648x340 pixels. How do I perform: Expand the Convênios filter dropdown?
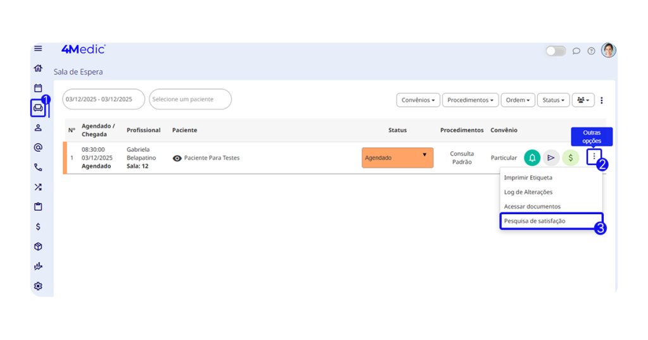coord(418,100)
